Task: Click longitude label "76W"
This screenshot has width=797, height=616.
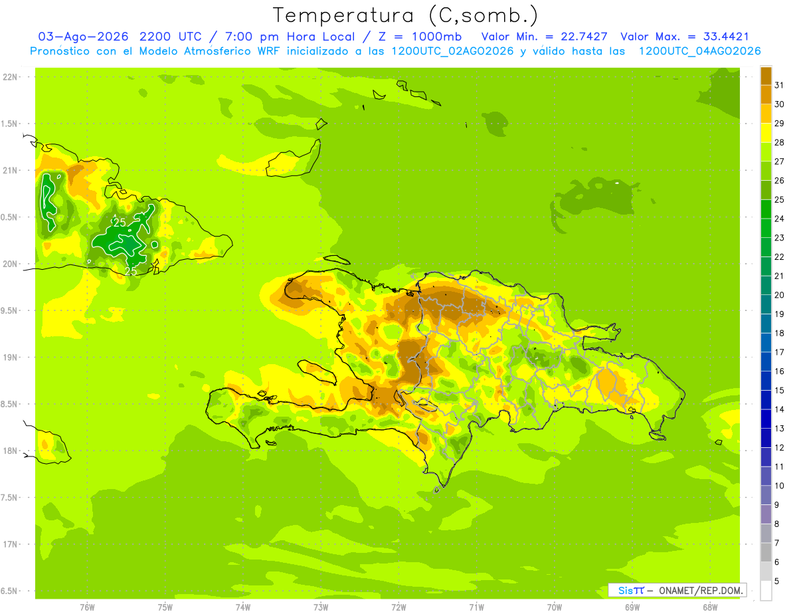Action: click(87, 607)
